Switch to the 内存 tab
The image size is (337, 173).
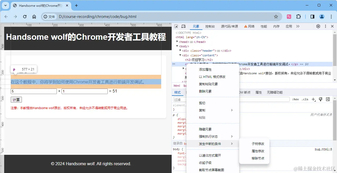pos(276,26)
